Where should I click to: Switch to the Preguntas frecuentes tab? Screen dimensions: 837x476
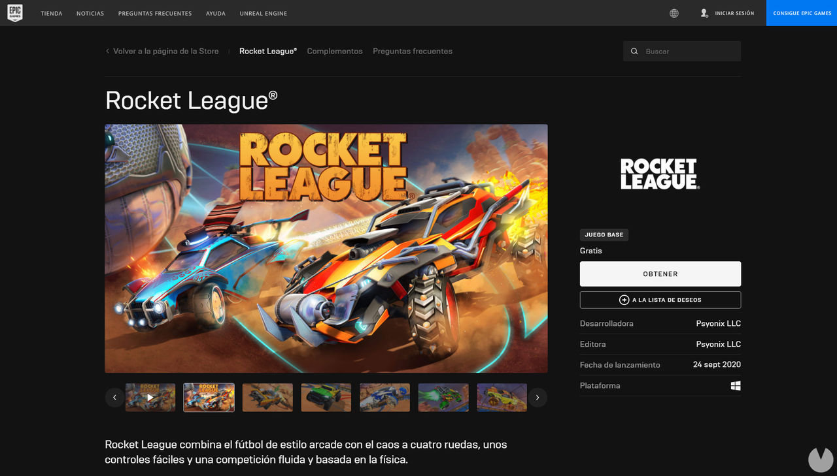pos(413,51)
